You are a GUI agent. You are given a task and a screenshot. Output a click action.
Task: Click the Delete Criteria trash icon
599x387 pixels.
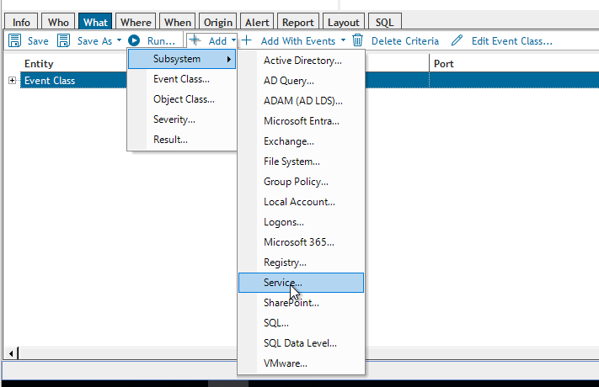[357, 40]
